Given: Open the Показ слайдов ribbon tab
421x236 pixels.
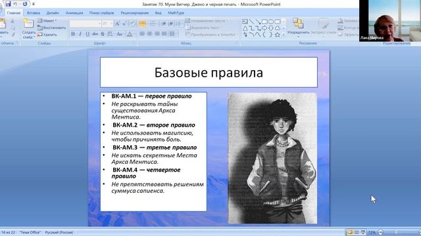Looking at the screenshot, I should [x=101, y=13].
